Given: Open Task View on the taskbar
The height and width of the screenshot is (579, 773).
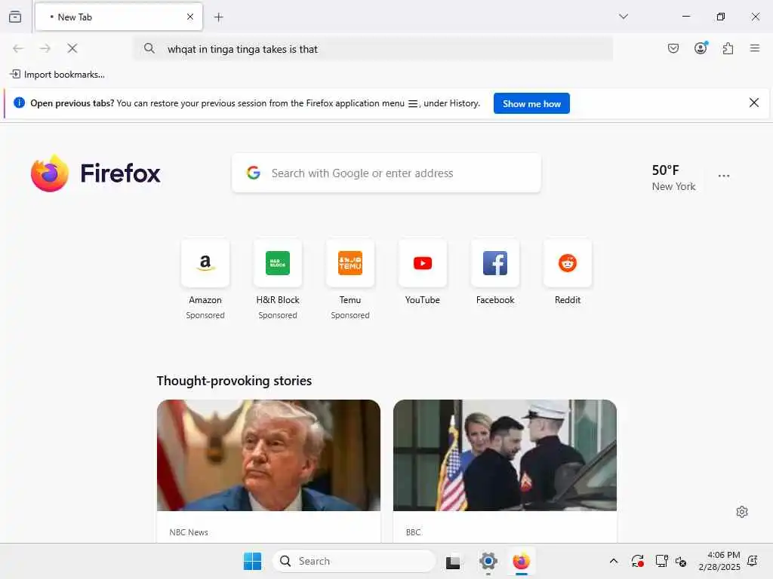Looking at the screenshot, I should (453, 562).
